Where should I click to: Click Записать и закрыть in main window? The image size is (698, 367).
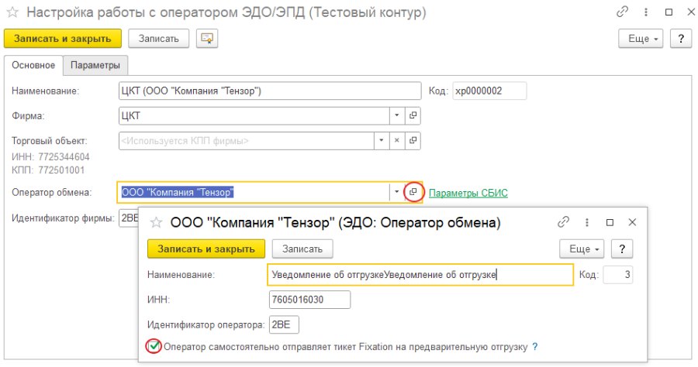(x=63, y=39)
